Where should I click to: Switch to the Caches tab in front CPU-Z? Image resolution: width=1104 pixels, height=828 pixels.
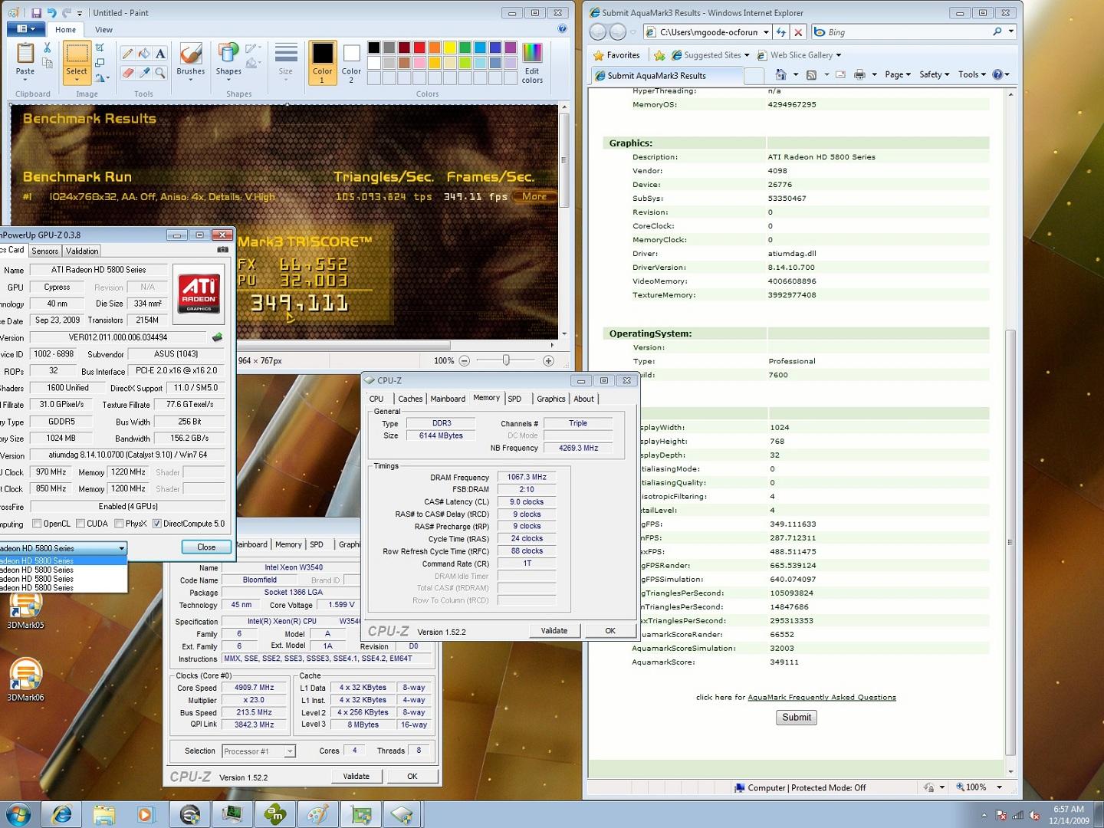click(x=410, y=399)
